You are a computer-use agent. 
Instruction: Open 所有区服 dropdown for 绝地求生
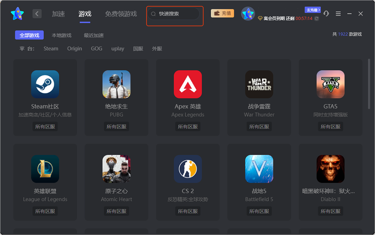(117, 126)
